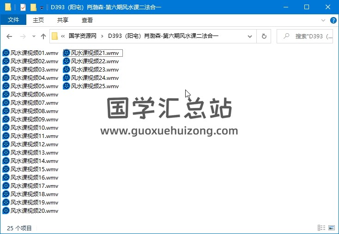339x234 pixels.
Task: Expand the address bar history dropdown
Action: 250,36
